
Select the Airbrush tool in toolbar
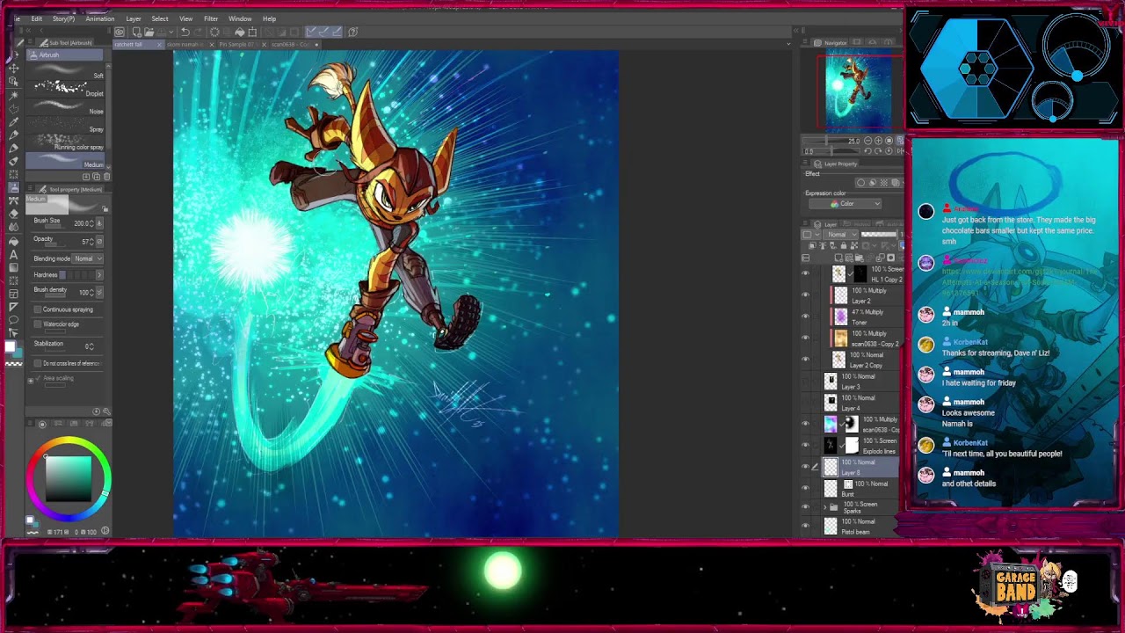tap(14, 187)
